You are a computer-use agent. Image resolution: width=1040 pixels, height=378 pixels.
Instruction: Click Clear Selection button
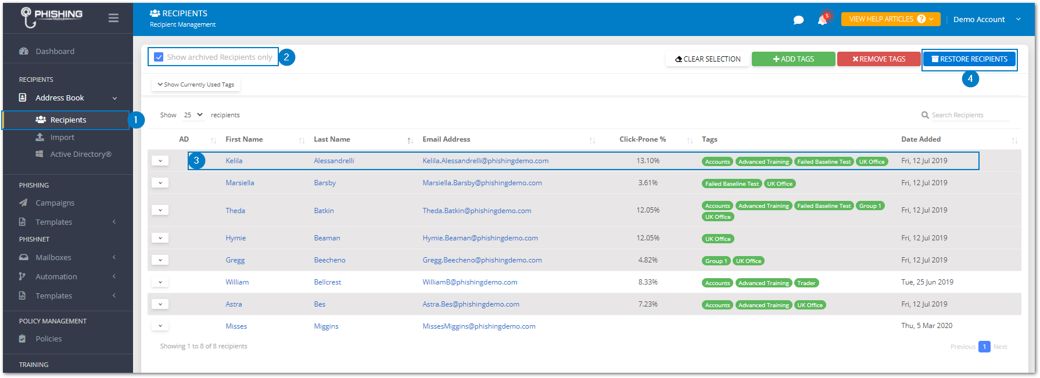click(708, 59)
